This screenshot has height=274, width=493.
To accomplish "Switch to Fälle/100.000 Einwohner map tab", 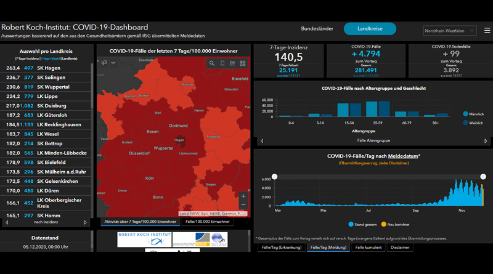I will click(208, 222).
